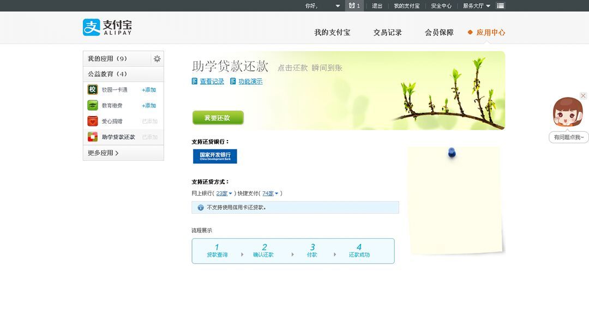
Task: Click the Alipay logo
Action: click(x=107, y=28)
